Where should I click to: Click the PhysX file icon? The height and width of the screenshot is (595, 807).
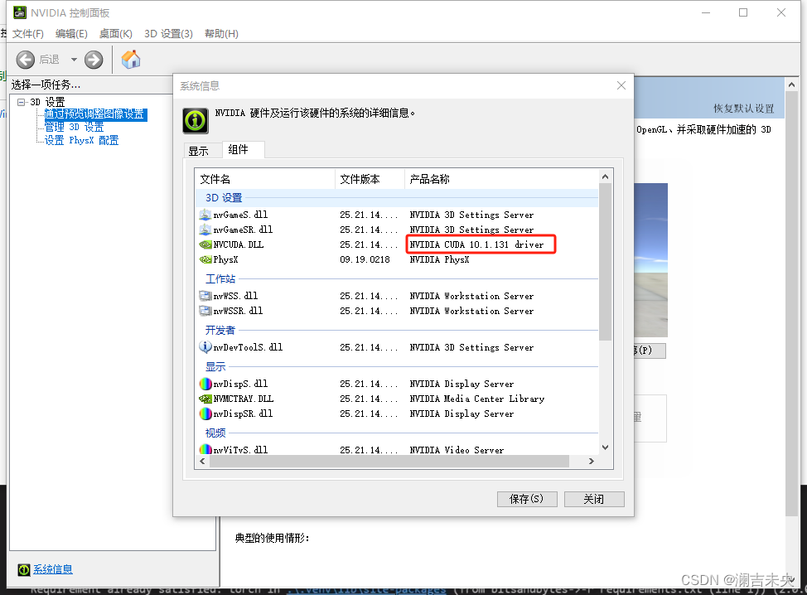point(205,259)
